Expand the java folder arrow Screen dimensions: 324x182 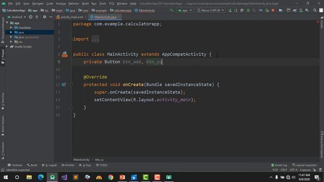11,32
